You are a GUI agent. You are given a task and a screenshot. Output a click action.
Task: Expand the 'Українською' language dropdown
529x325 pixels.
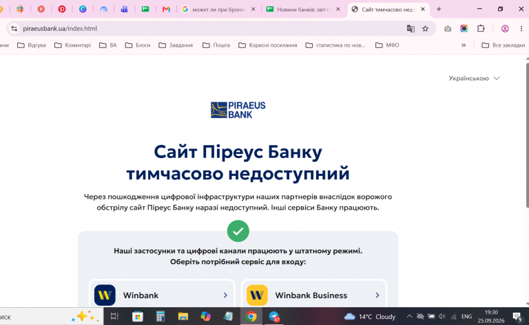(x=474, y=78)
